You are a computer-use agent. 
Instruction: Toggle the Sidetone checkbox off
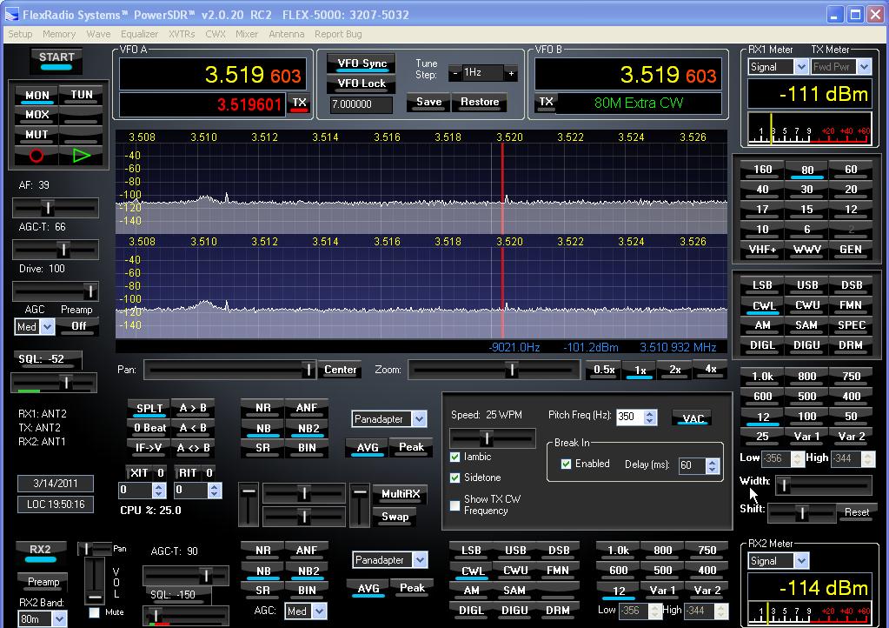[454, 477]
